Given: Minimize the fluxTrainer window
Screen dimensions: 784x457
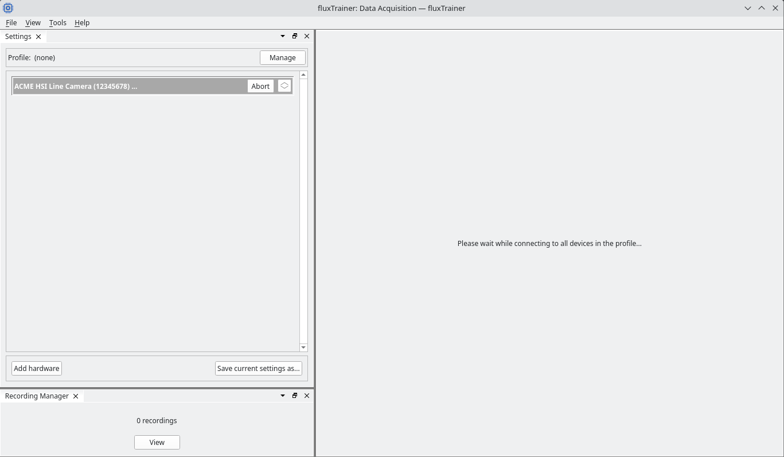Looking at the screenshot, I should click(x=748, y=8).
